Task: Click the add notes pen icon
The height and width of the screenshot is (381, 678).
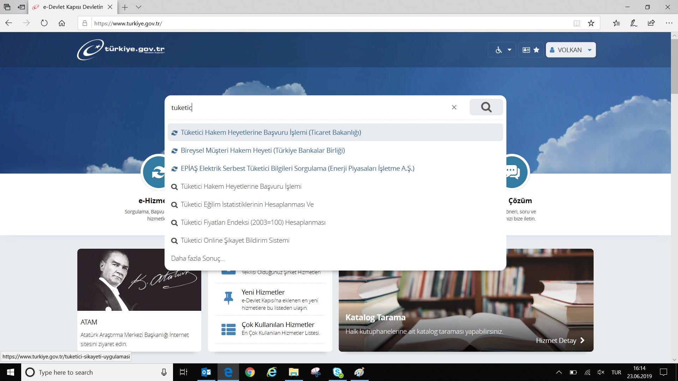Action: pos(634,23)
